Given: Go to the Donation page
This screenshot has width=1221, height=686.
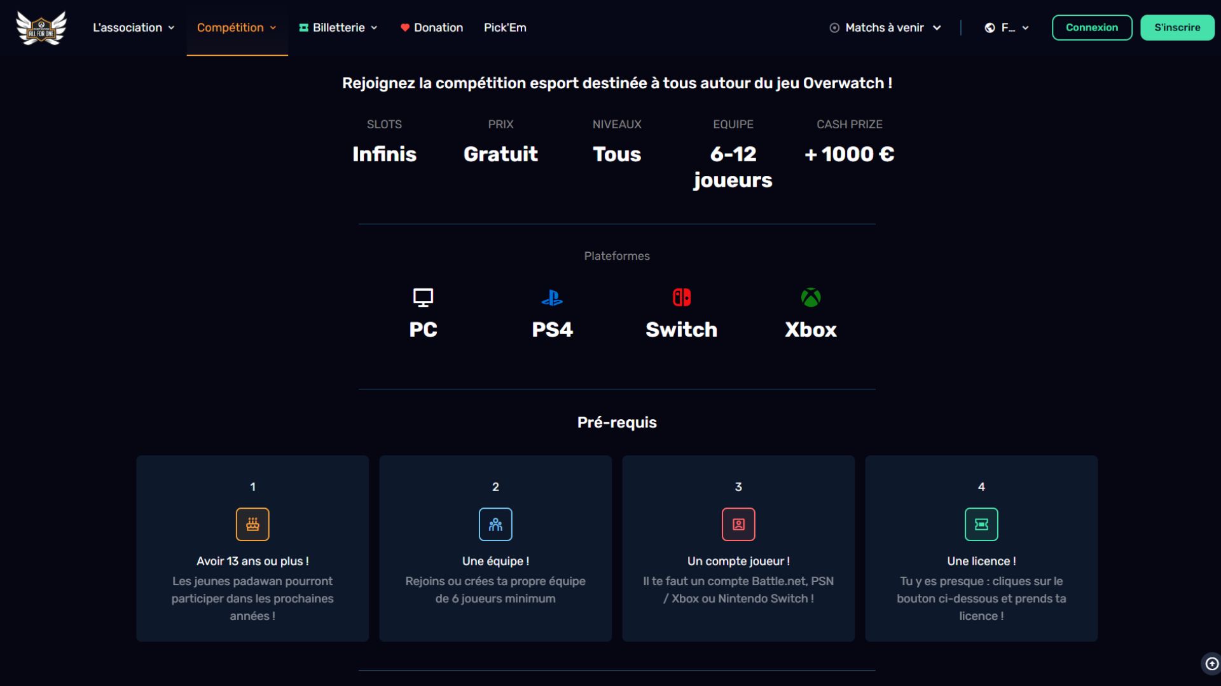Looking at the screenshot, I should 432,28.
